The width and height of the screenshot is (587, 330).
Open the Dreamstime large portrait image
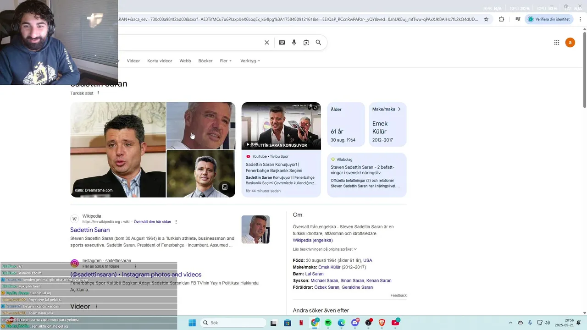(118, 150)
